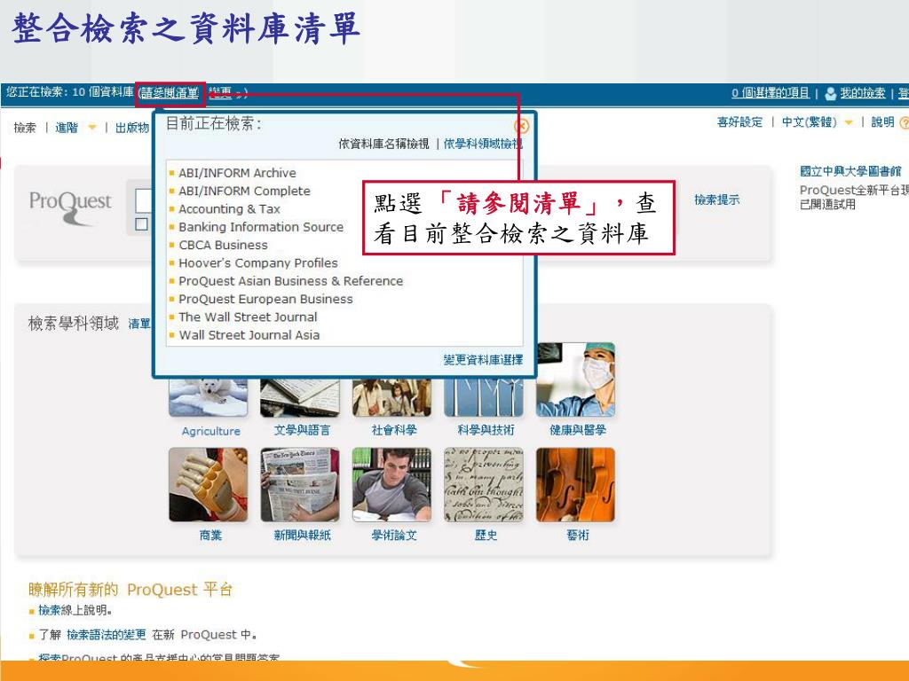Open the 科學與技術 subject link
This screenshot has height=681, width=909.
coord(486,430)
